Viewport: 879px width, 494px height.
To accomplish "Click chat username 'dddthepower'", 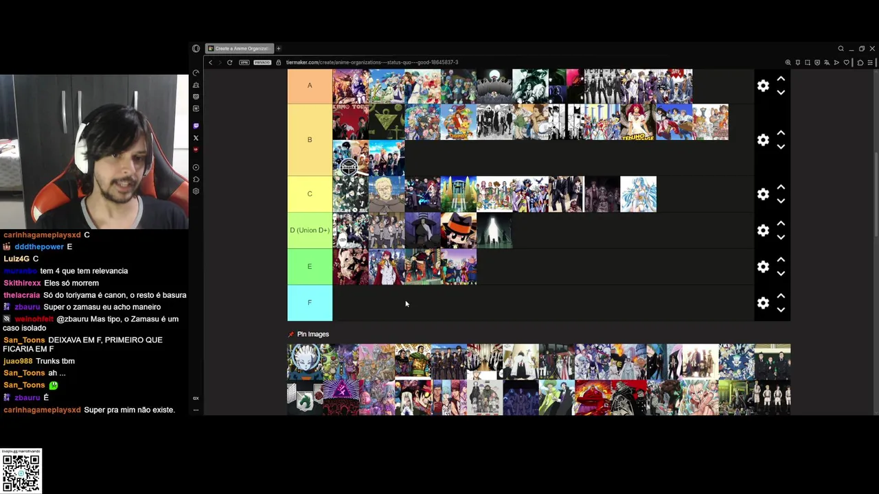I will tap(39, 246).
